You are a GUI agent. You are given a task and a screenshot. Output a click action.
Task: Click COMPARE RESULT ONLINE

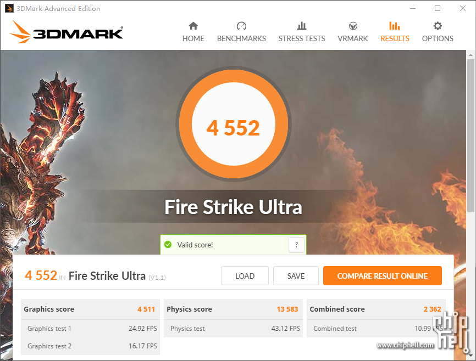tap(382, 276)
